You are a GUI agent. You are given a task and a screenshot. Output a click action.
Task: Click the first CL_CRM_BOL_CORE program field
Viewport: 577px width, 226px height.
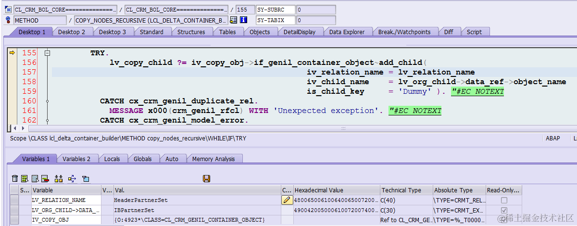coord(65,9)
